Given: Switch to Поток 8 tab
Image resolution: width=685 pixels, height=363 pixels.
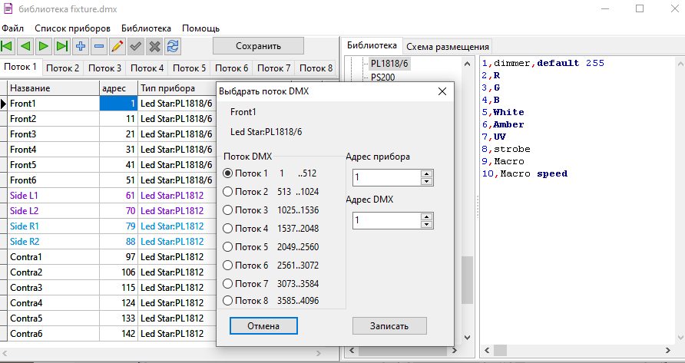Looking at the screenshot, I should 316,68.
